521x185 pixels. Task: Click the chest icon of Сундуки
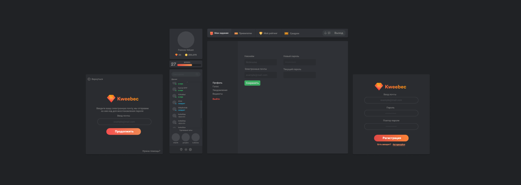tap(286, 33)
